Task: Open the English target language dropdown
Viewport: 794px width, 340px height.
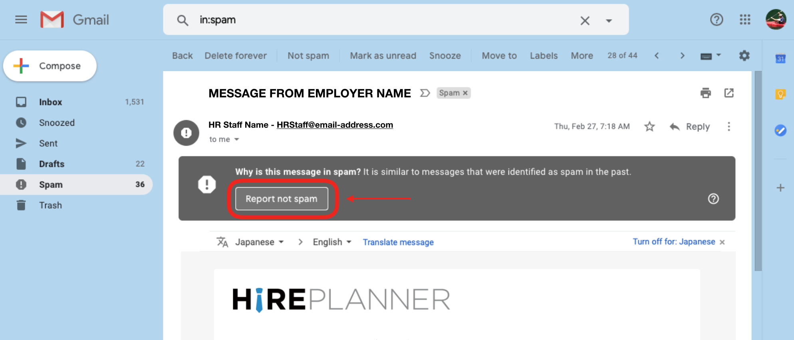Action: pos(332,242)
